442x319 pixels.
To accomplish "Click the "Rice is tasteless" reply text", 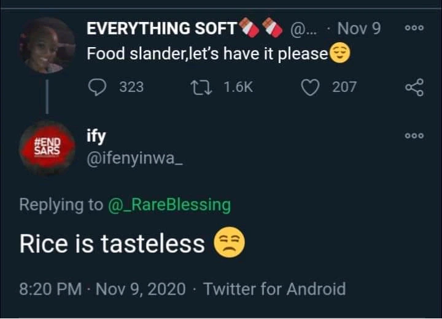I will 112,244.
